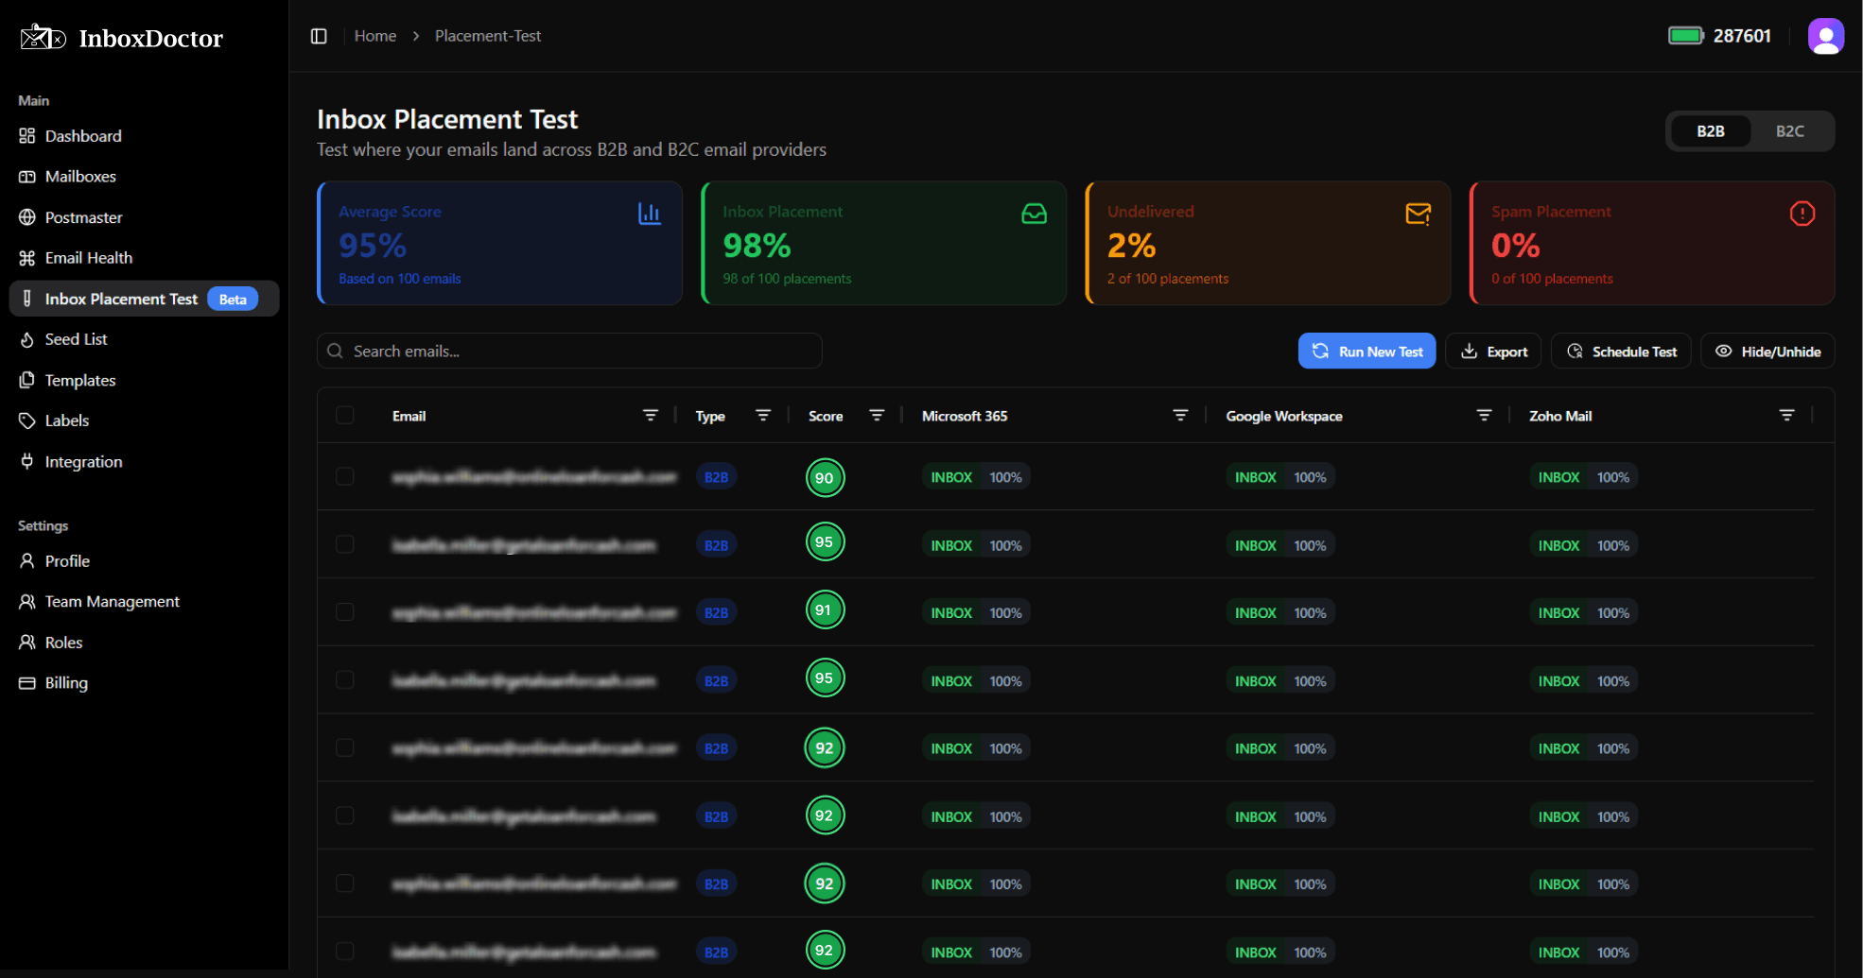Switch to the B2B tab
This screenshot has width=1863, height=978.
pos(1710,131)
